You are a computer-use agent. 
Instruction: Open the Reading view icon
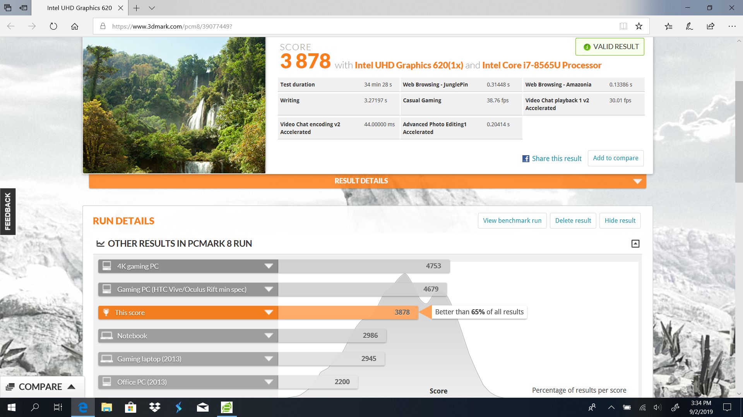click(x=623, y=26)
